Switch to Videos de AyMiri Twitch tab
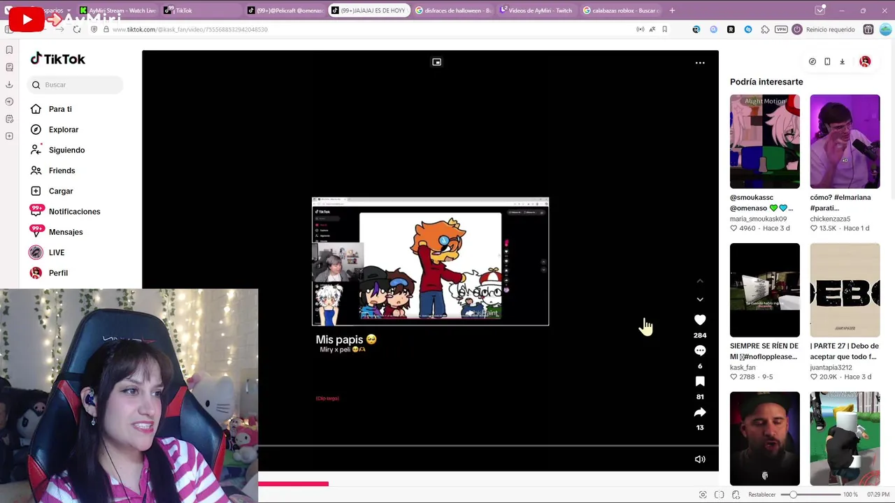The image size is (895, 503). (537, 10)
